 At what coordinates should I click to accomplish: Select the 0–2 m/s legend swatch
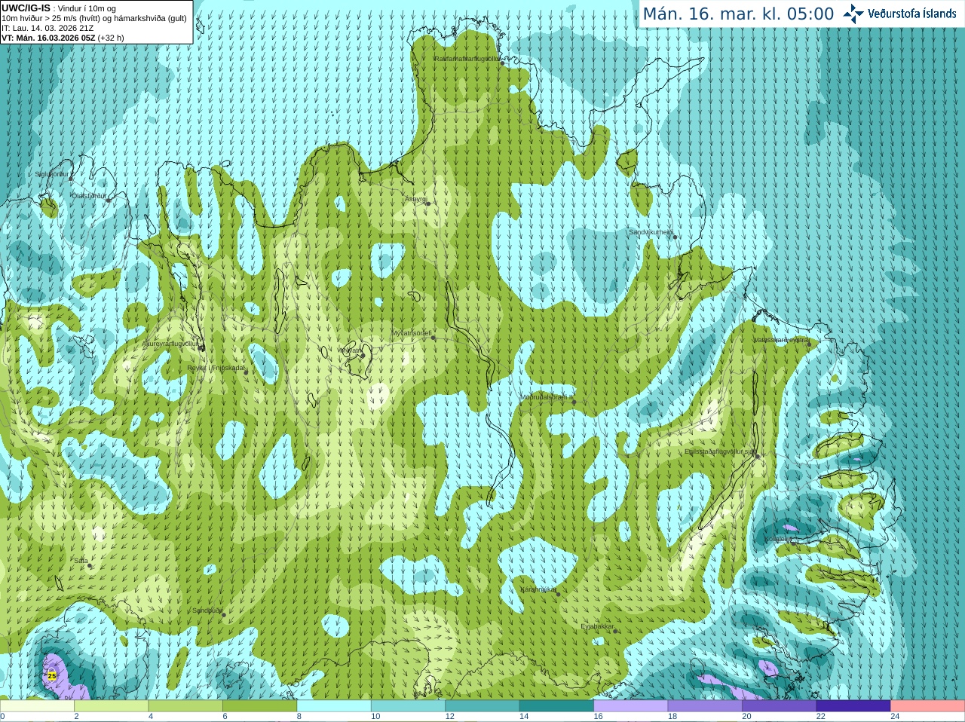pyautogui.click(x=37, y=706)
